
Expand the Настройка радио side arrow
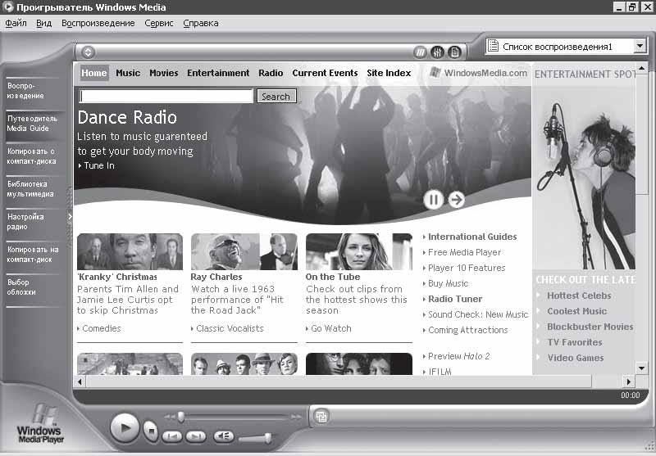[70, 216]
